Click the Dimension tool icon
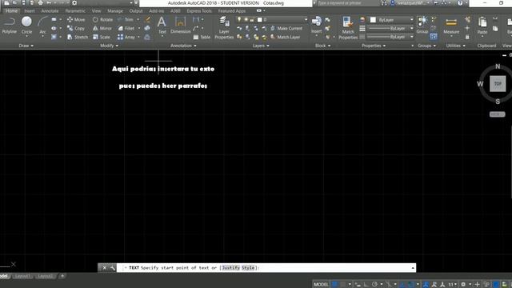 (180, 22)
